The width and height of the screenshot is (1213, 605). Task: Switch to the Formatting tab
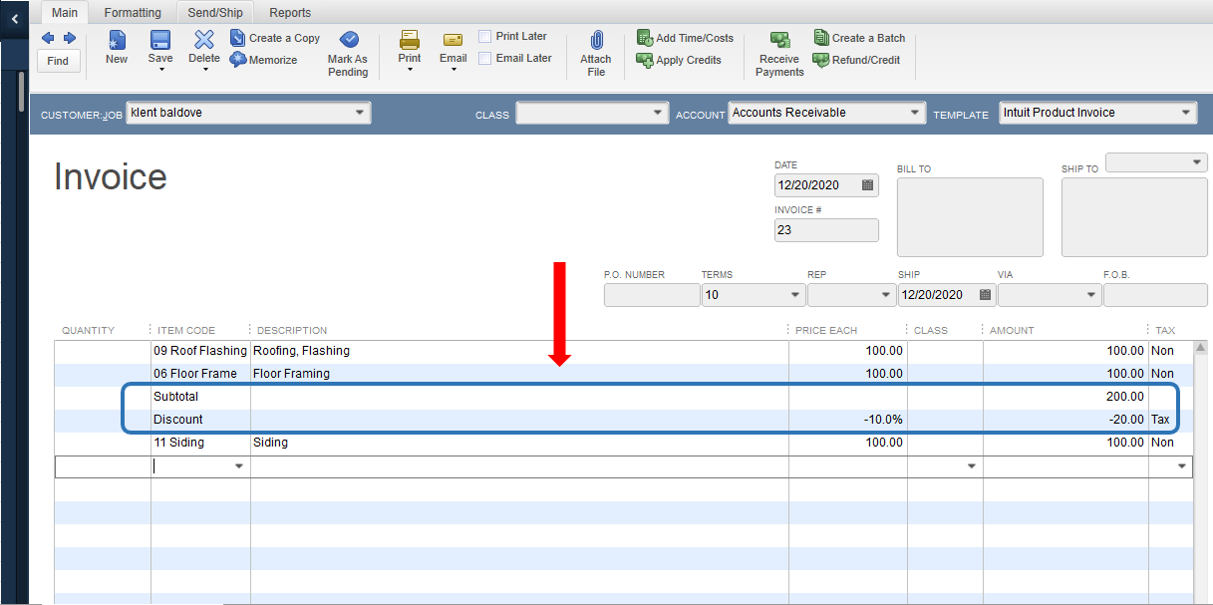pos(133,12)
